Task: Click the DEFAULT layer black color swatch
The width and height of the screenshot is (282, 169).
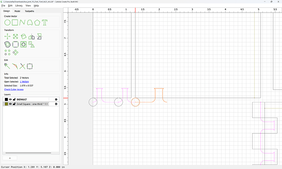Action: tap(6, 99)
